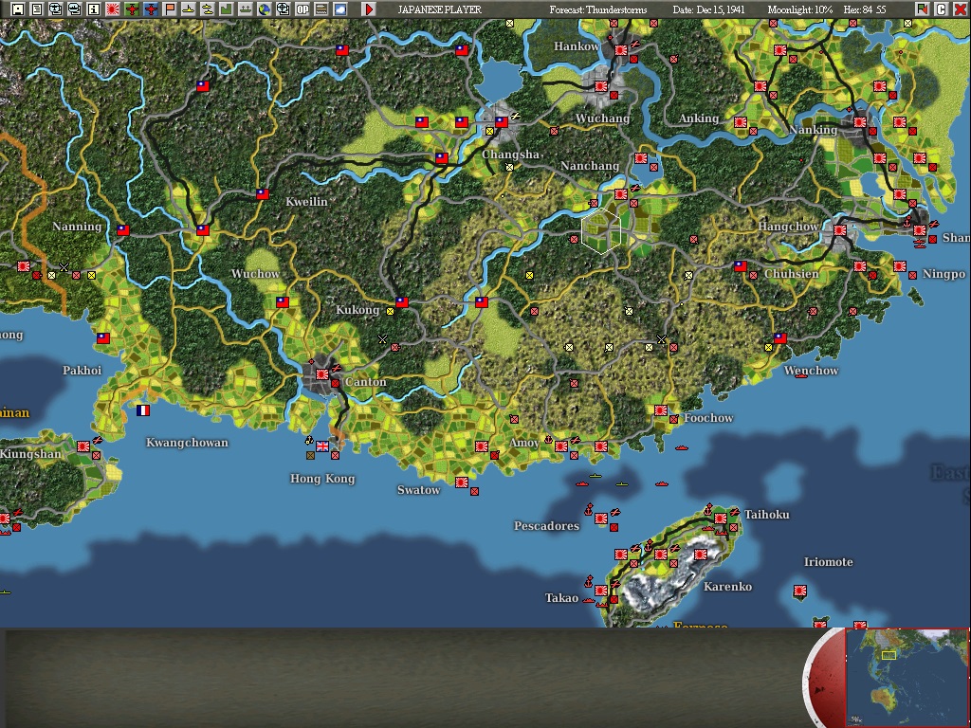
Task: Click the globe toolbar icon
Action: pos(265,9)
